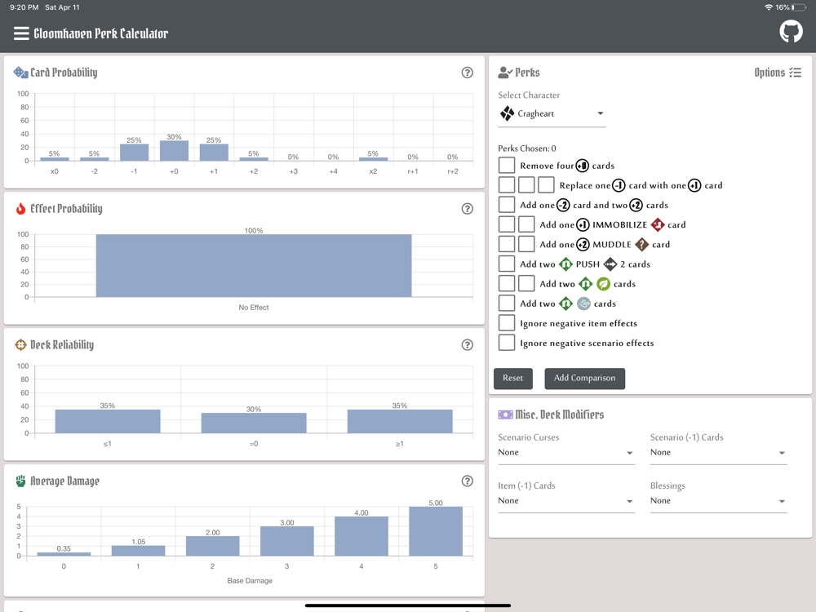Check third Replace -1 with +1 box
Screen dimensions: 816x612
[546, 185]
